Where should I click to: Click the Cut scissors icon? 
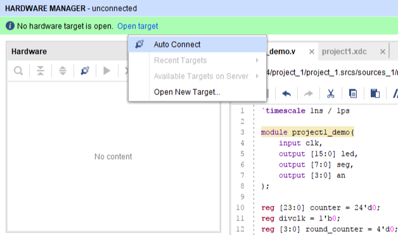[x=330, y=94]
